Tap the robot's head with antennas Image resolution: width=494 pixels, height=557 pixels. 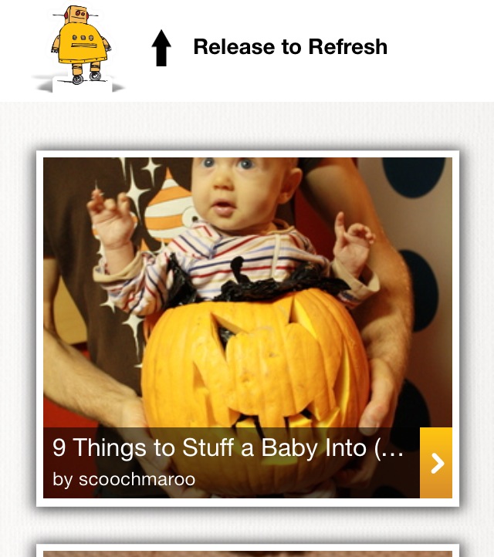point(76,15)
